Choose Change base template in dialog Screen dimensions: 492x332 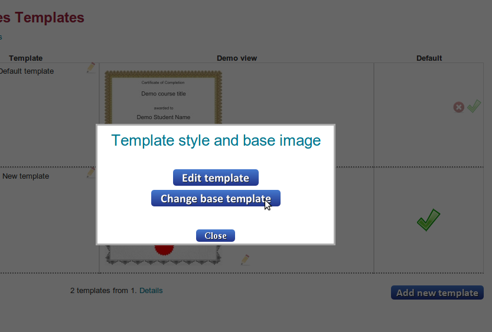click(216, 199)
